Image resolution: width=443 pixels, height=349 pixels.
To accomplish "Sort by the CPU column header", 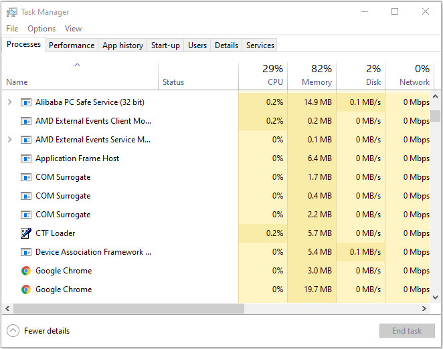I will click(x=263, y=76).
